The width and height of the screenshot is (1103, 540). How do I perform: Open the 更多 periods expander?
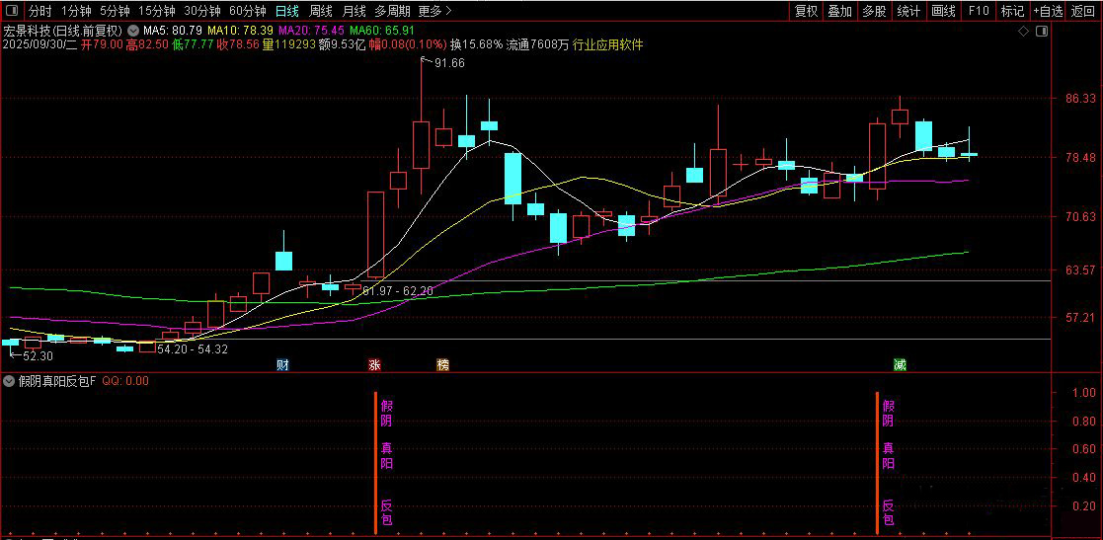433,11
